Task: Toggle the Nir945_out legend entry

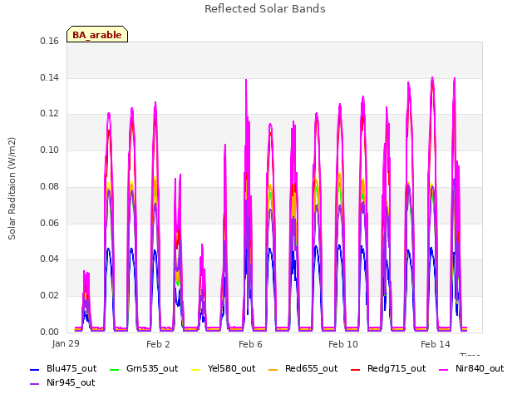Action: pos(63,382)
